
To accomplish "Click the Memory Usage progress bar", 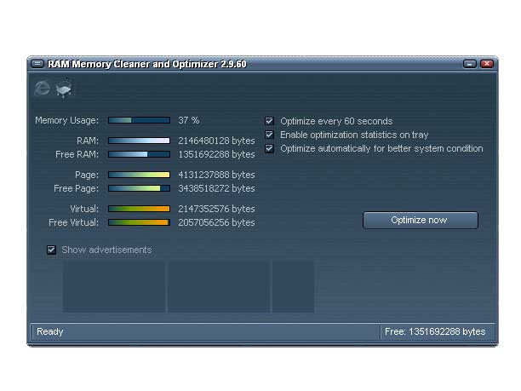I will (139, 120).
